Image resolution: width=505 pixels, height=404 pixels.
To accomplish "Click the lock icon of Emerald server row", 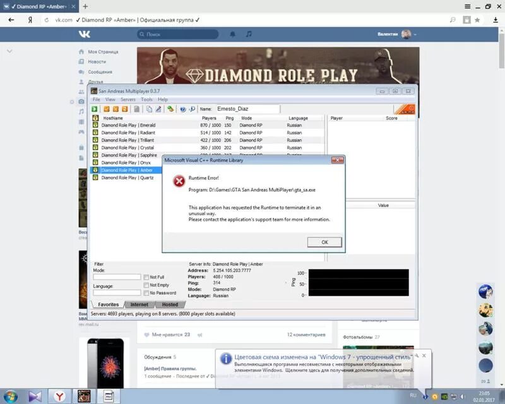I will click(x=95, y=125).
